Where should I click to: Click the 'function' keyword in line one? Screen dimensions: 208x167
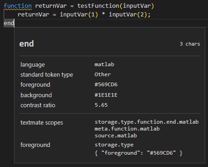pyautogui.click(x=18, y=6)
